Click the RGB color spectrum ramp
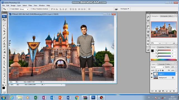This screenshot has height=100, width=179. (x=164, y=60)
